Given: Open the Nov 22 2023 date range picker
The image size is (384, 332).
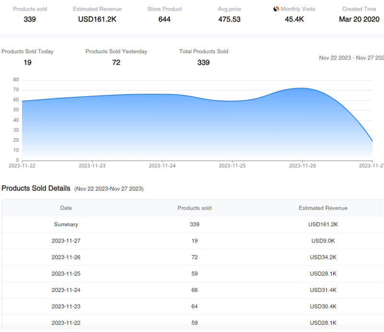Looking at the screenshot, I should tap(351, 58).
